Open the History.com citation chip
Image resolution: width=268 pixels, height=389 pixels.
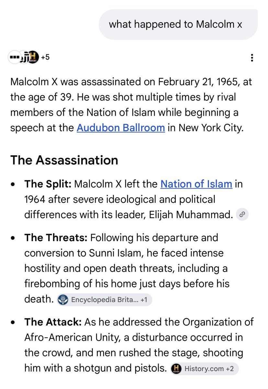tap(204, 369)
